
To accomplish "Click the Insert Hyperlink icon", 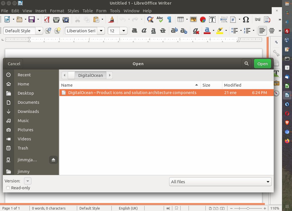I will (258, 19).
